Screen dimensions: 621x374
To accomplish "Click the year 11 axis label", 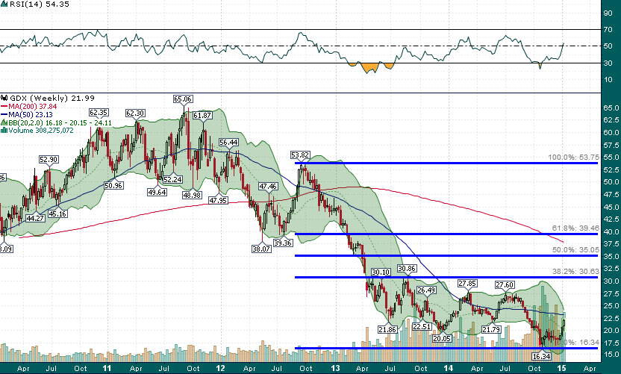I will 107,368.
